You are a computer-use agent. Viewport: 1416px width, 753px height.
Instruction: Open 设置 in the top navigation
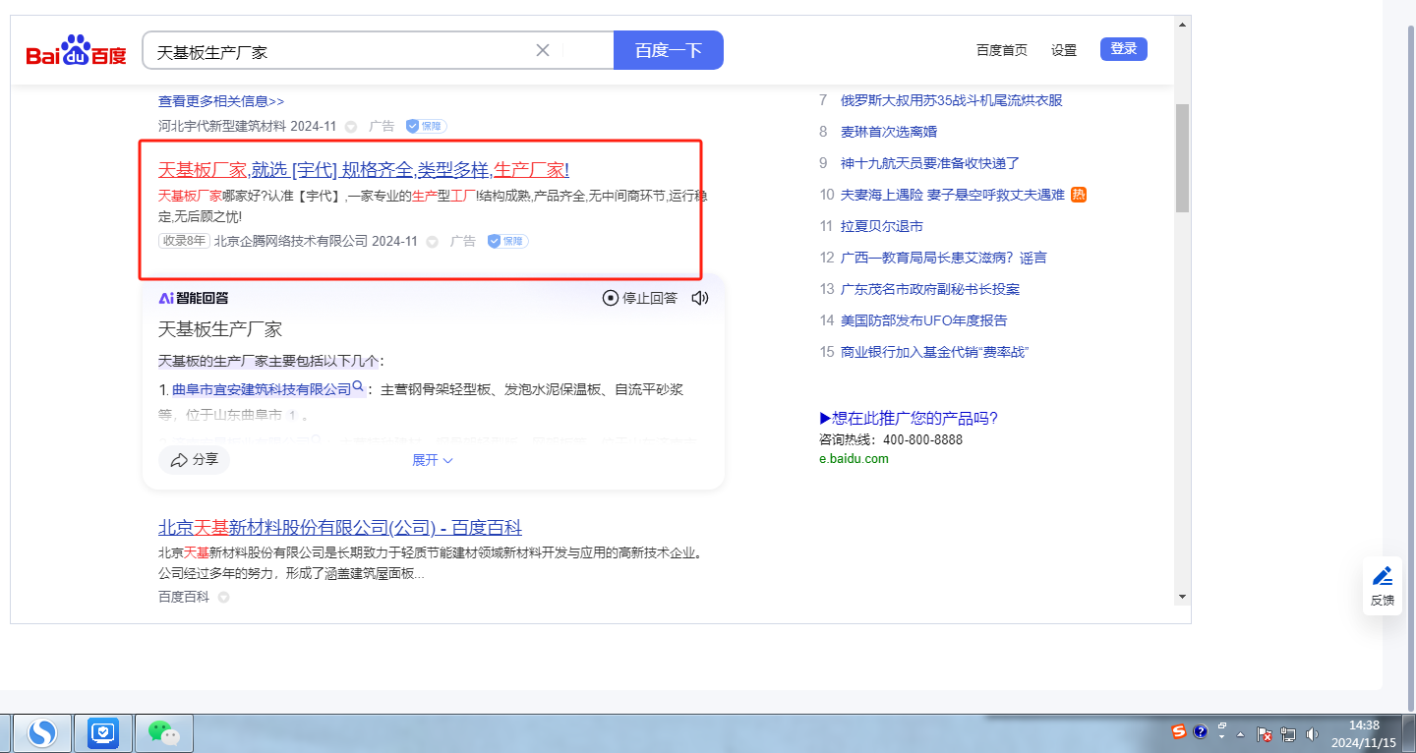[x=1063, y=50]
